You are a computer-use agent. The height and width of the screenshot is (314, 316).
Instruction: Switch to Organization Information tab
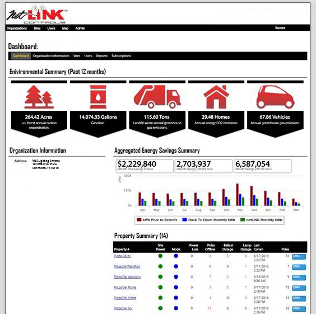tap(51, 56)
